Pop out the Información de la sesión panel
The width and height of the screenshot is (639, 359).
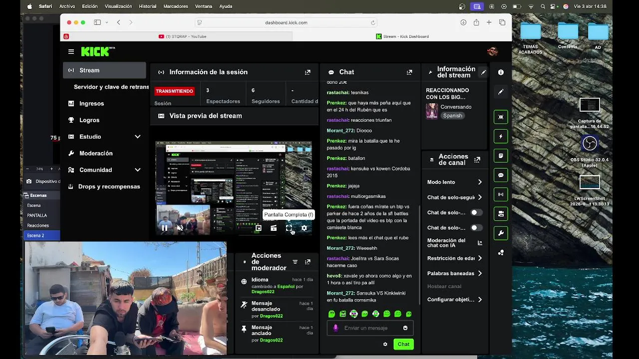pyautogui.click(x=308, y=72)
